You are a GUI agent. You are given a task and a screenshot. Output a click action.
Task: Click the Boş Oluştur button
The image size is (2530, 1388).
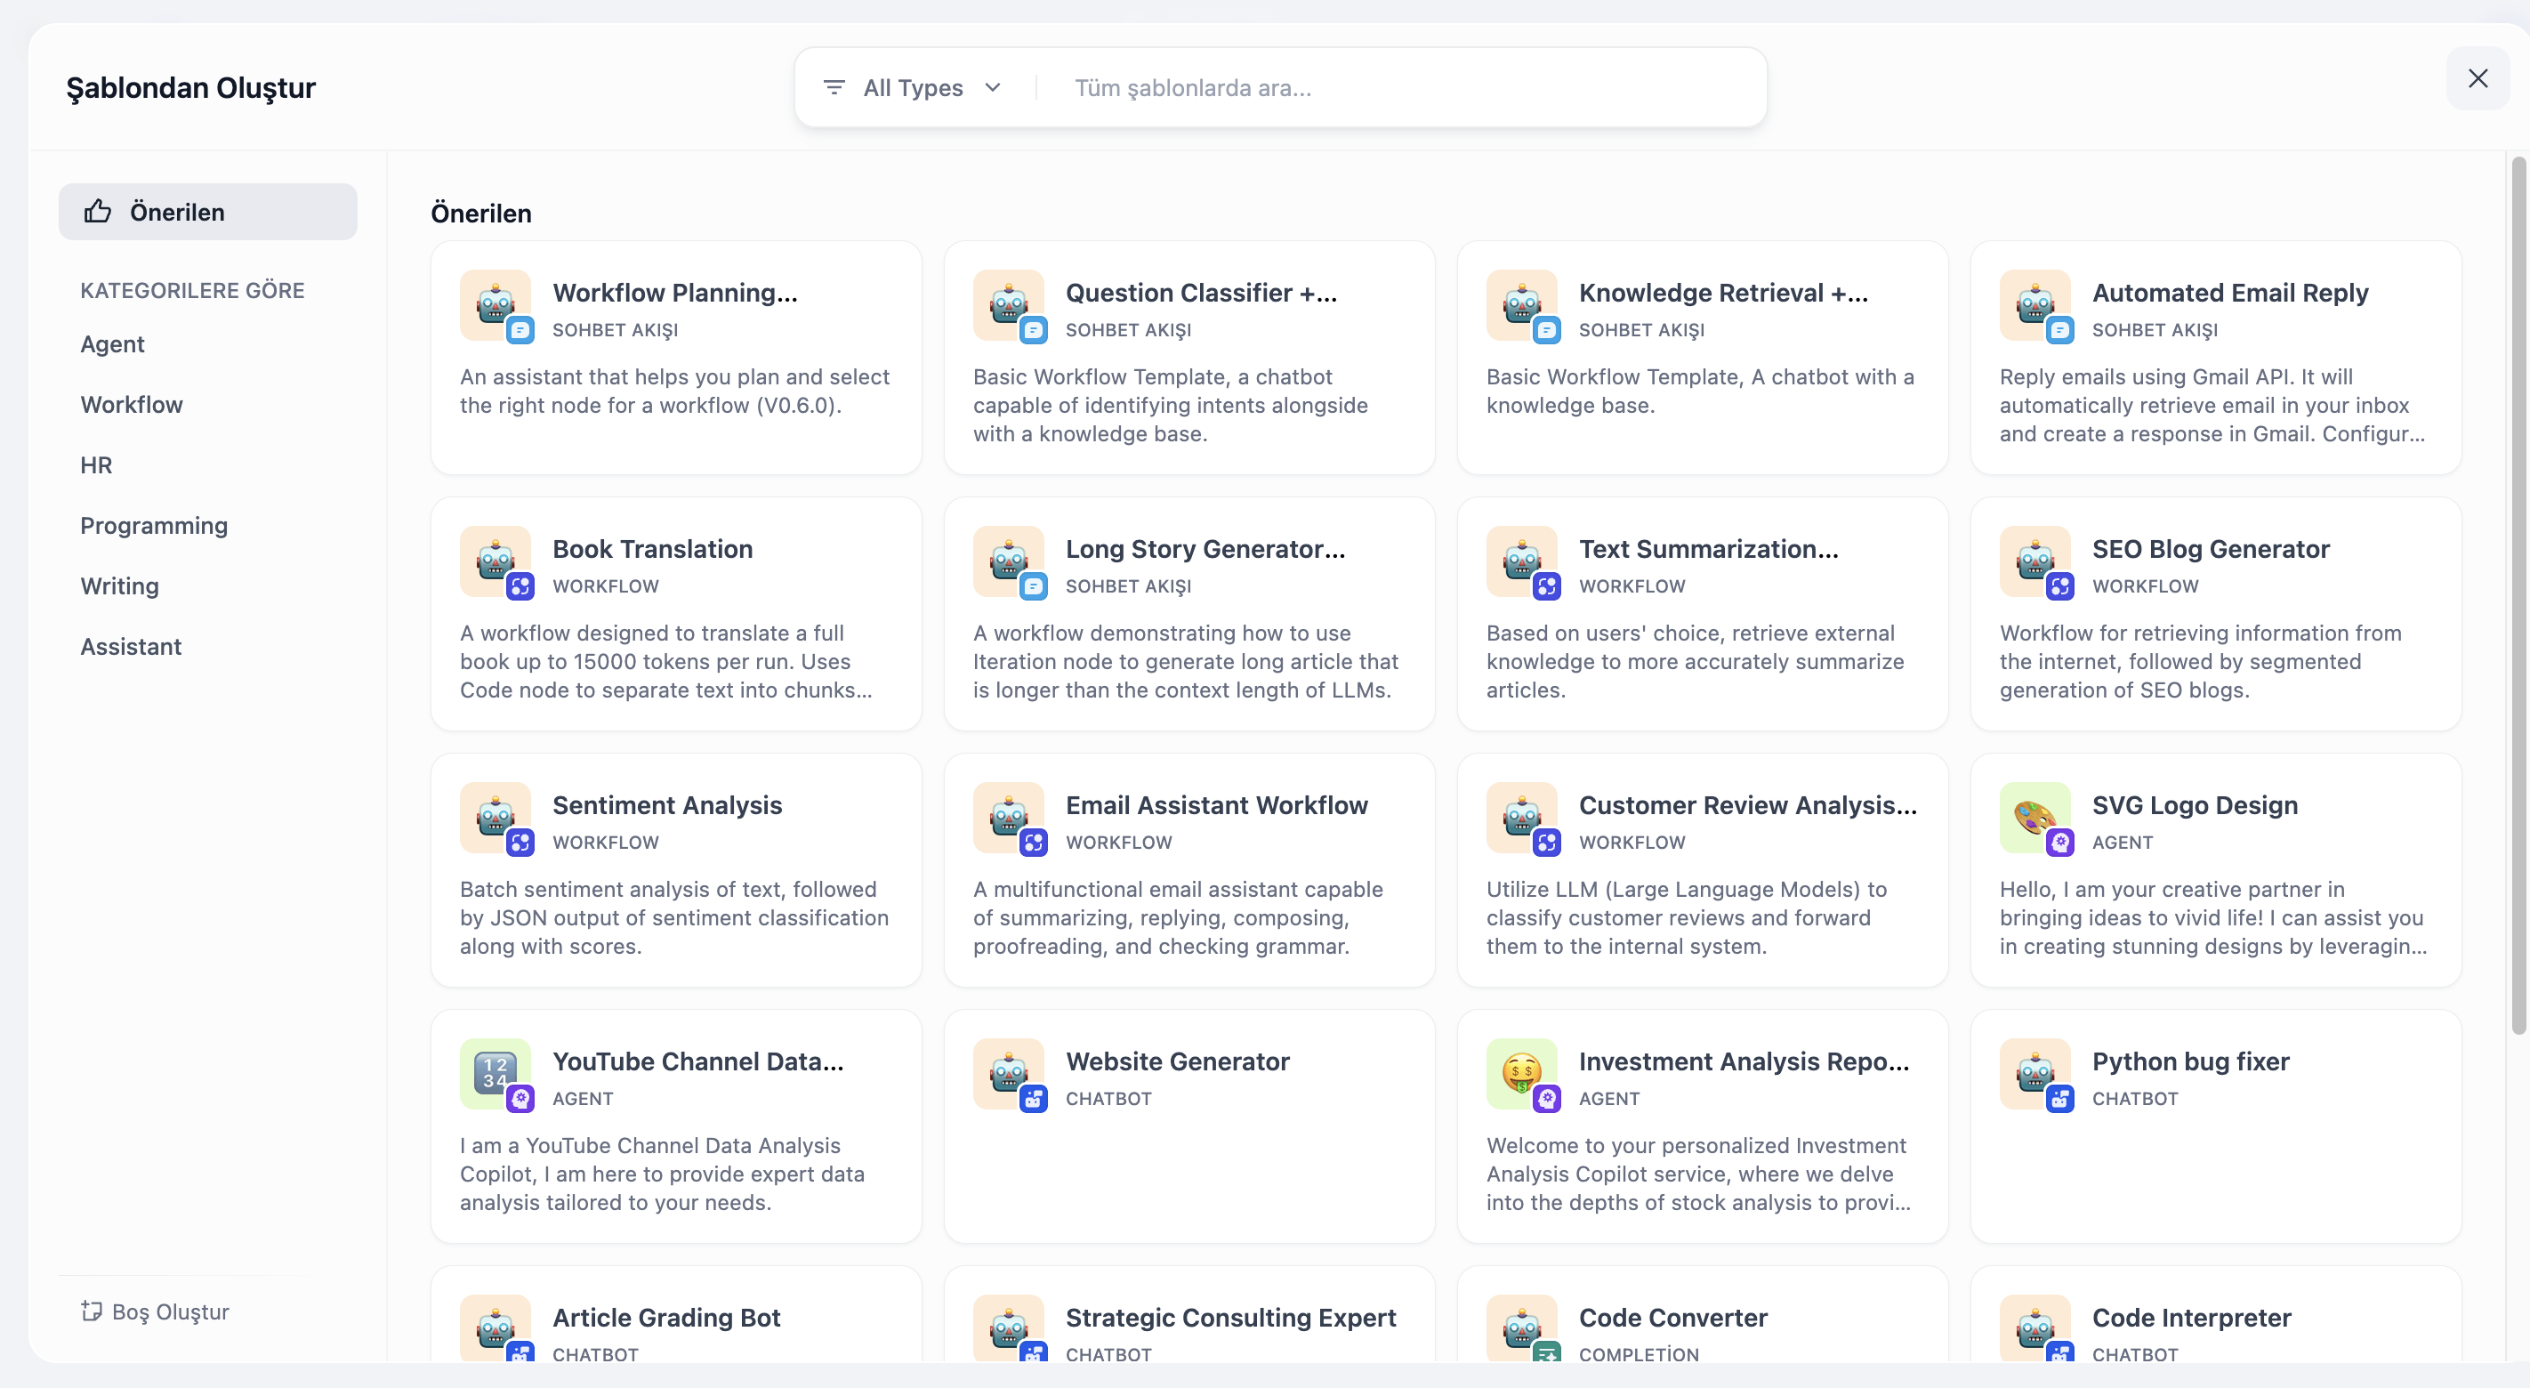pyautogui.click(x=155, y=1311)
